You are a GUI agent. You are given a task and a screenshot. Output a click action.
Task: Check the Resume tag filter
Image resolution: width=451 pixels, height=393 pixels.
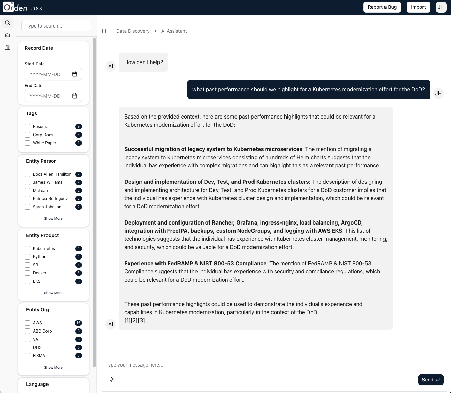(27, 126)
